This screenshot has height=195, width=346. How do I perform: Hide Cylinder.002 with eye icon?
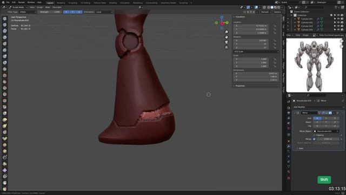tap(338, 23)
